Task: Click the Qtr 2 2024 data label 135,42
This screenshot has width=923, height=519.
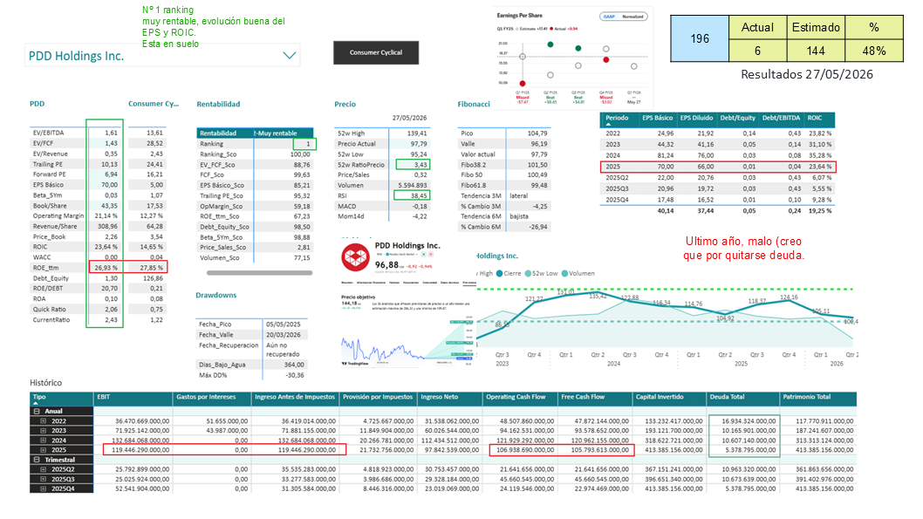Action: [598, 297]
